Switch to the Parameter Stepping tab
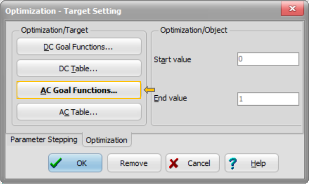 click(44, 140)
